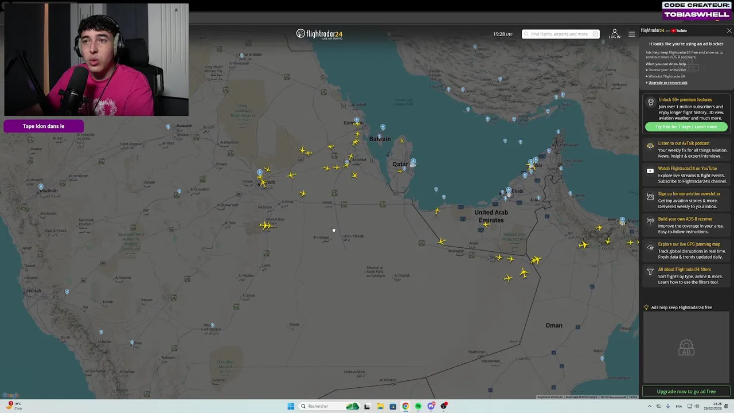Click the newsletter icon in sidebar
Screen dimensions: 734x413
650,196
